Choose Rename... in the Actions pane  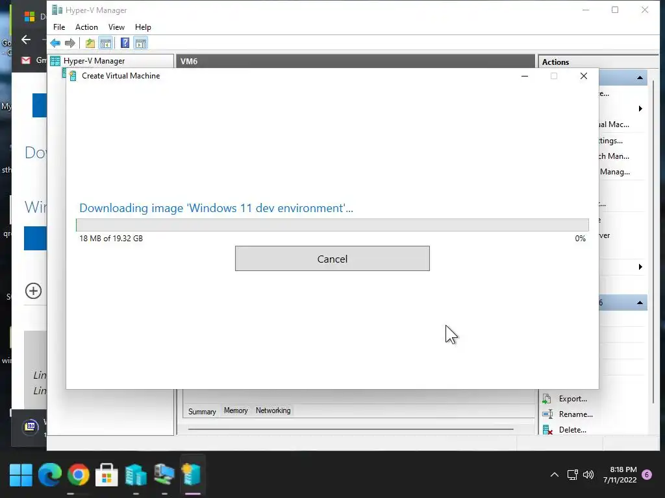click(x=575, y=414)
